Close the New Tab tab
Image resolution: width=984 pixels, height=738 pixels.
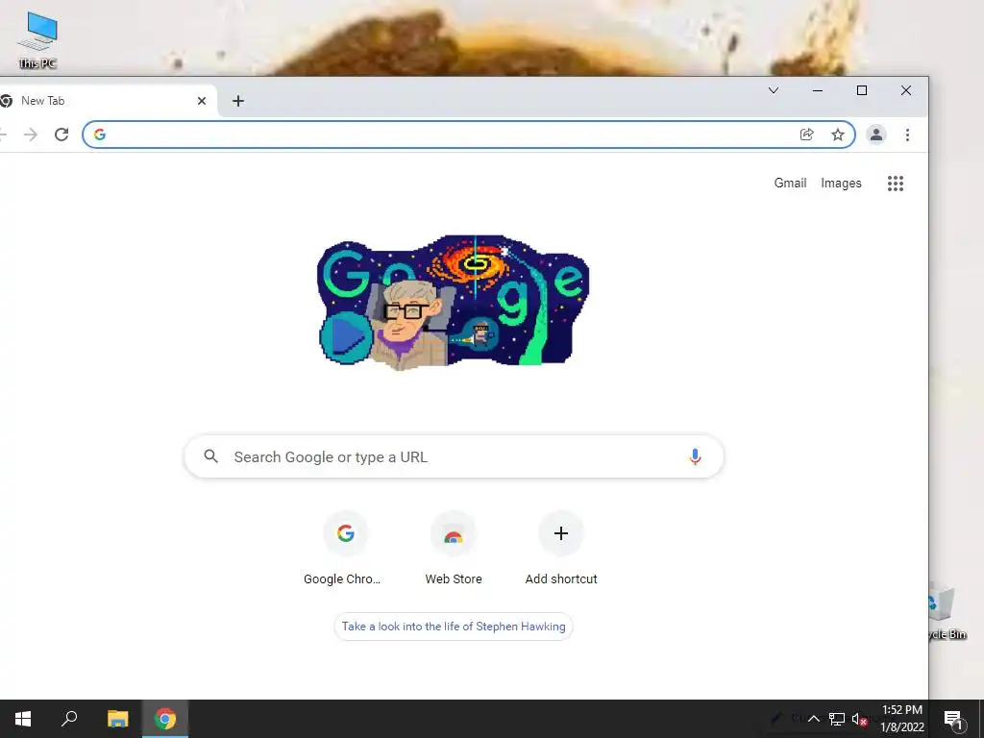click(202, 101)
